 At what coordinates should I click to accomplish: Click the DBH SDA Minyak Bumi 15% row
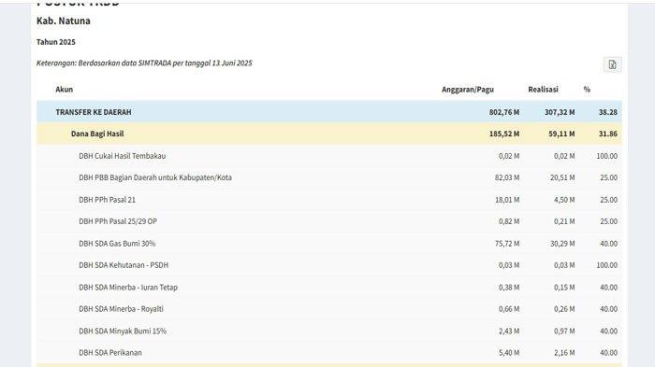pyautogui.click(x=329, y=332)
